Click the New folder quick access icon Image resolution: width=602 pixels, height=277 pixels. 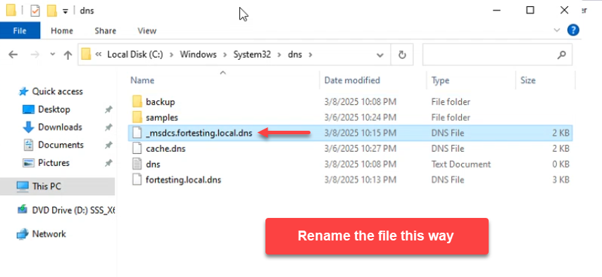[52, 11]
